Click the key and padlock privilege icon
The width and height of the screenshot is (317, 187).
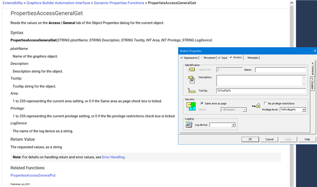[256, 105]
